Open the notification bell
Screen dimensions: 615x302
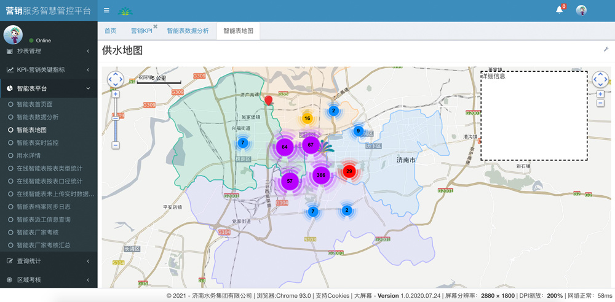tap(559, 10)
